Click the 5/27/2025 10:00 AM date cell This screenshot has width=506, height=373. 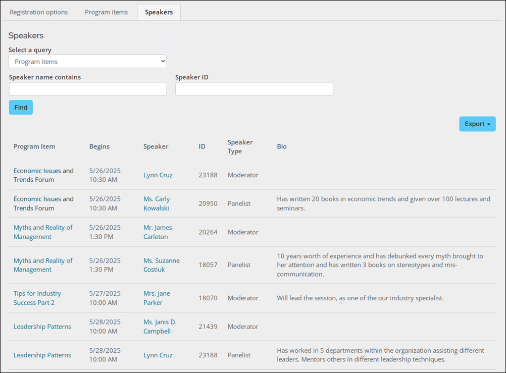(105, 298)
